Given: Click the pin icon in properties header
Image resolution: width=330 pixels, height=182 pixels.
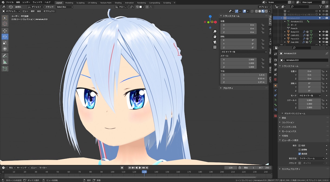Looking at the screenshot, I should pyautogui.click(x=326, y=53).
